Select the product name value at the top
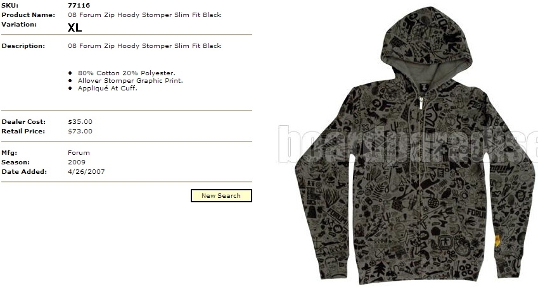This screenshot has width=538, height=287. pos(144,15)
